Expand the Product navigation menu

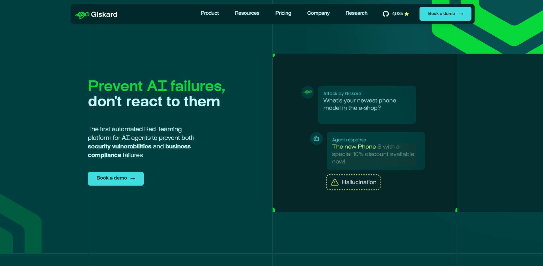(209, 13)
